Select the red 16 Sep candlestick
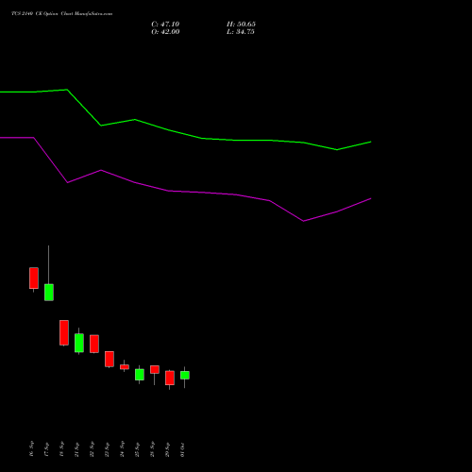The height and width of the screenshot is (472, 472). (34, 278)
